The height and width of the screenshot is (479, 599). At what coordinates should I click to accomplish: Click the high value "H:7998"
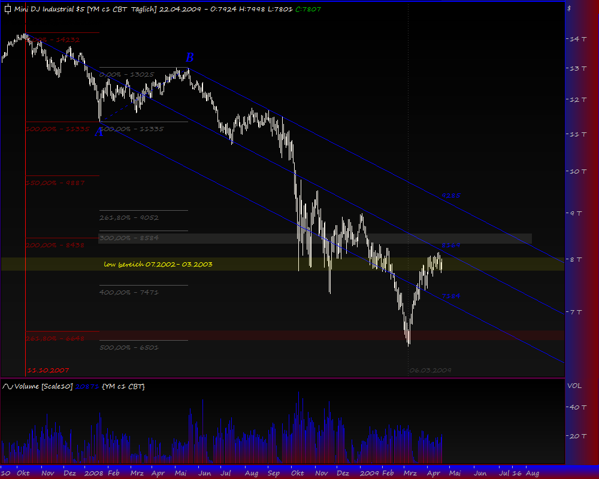point(252,9)
